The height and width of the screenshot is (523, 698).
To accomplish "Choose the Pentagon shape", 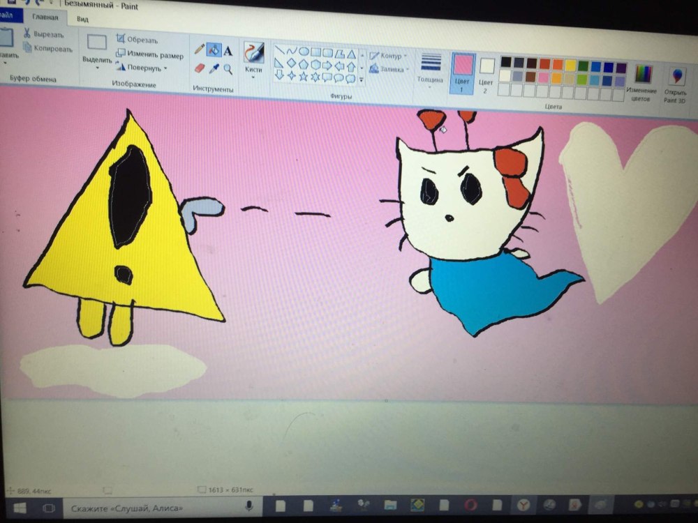I will pyautogui.click(x=303, y=63).
